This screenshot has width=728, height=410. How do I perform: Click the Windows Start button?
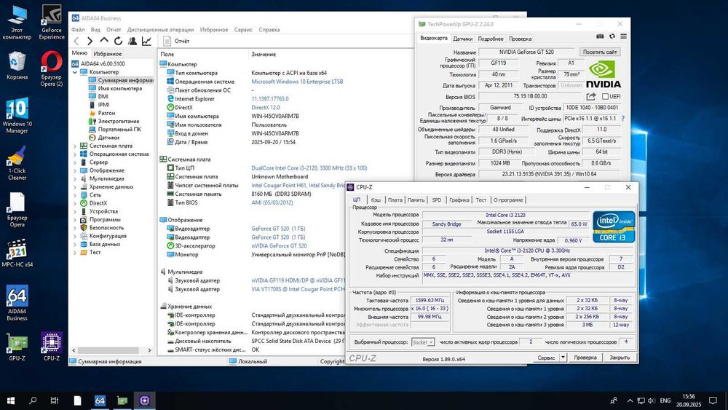pos(11,401)
